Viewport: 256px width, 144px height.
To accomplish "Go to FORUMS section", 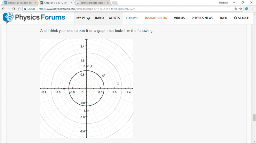I will [x=132, y=18].
